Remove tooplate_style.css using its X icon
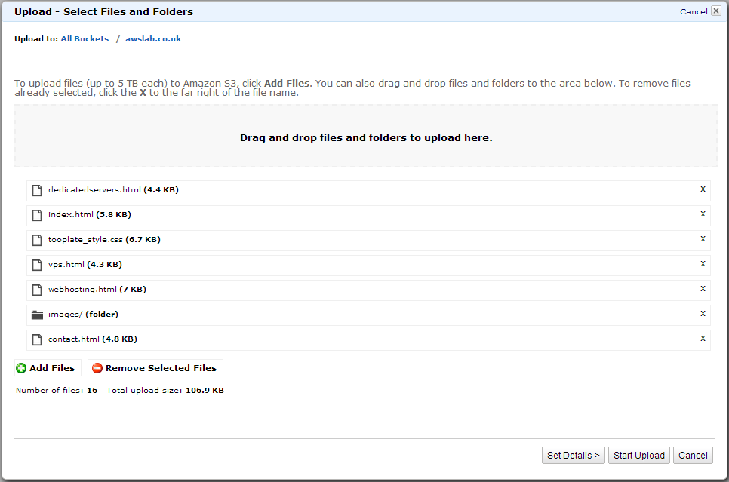Image resolution: width=729 pixels, height=482 pixels. point(703,239)
